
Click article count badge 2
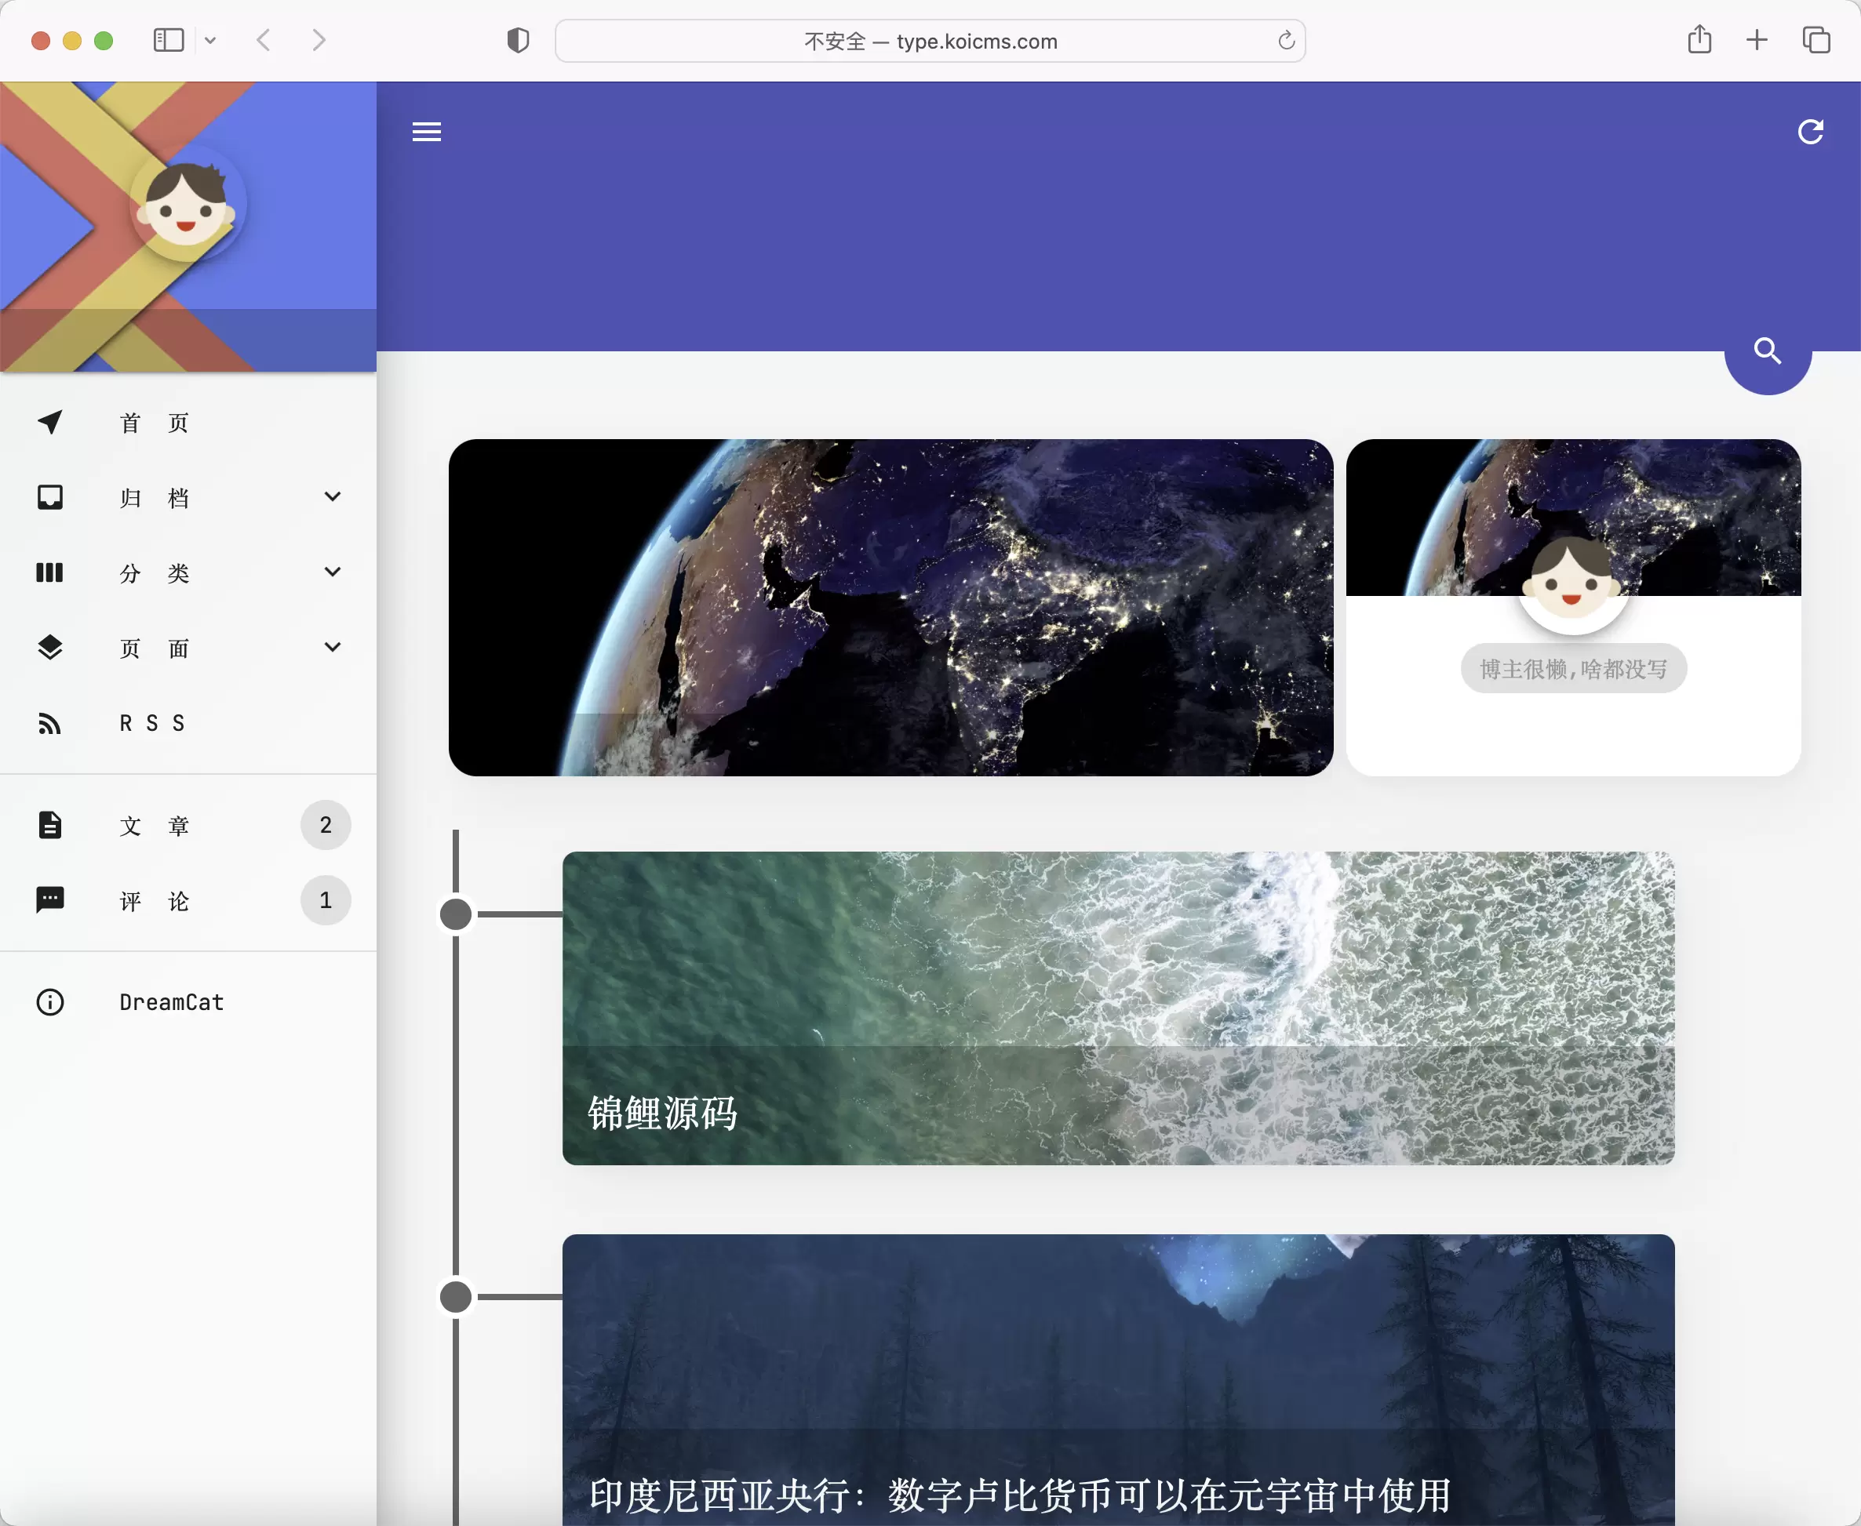tap(326, 826)
